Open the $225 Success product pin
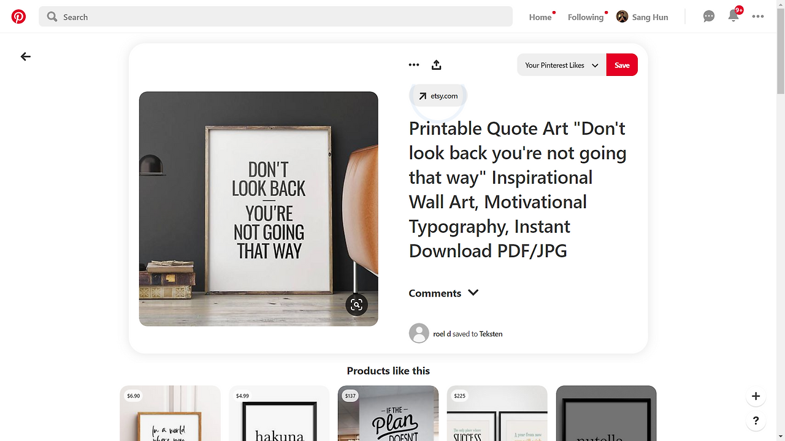Screen dimensions: 785x441 coord(497,413)
